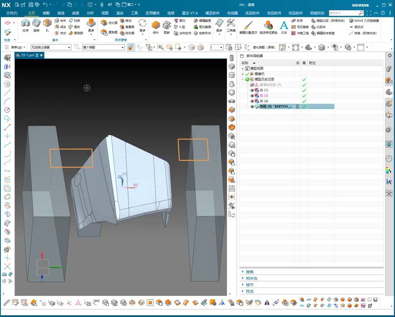Expand the 相关性 section
The height and width of the screenshot is (317, 395).
coord(252,278)
